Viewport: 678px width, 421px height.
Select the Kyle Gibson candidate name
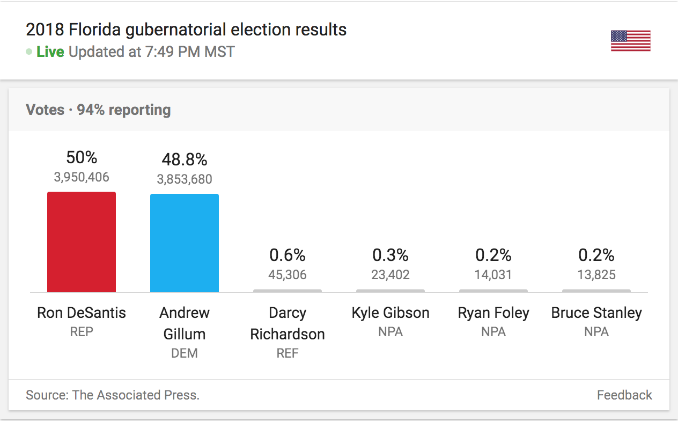tap(390, 313)
